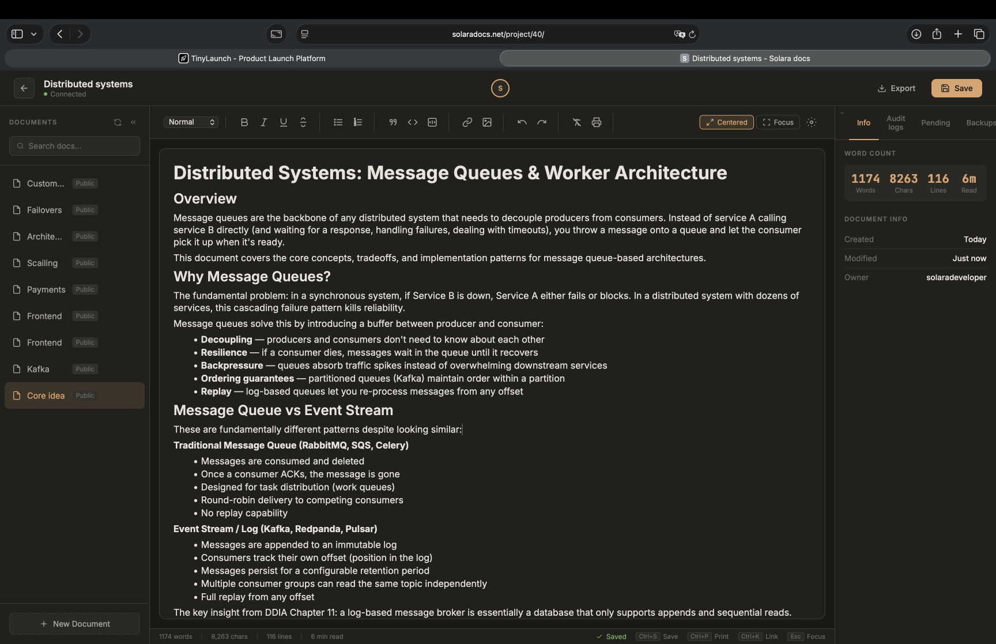The width and height of the screenshot is (996, 644).
Task: Save the document with the Save button
Action: 956,88
